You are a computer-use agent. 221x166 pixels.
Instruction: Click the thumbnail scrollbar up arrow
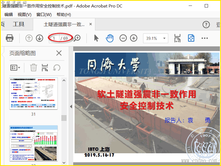[x=64, y=80]
